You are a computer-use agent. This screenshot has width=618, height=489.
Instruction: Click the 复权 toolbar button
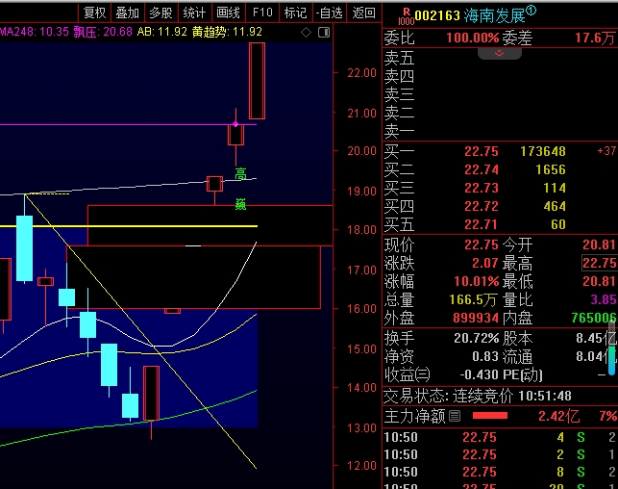(94, 13)
